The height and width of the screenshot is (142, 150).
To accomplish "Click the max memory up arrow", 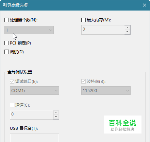I will tap(127, 28).
